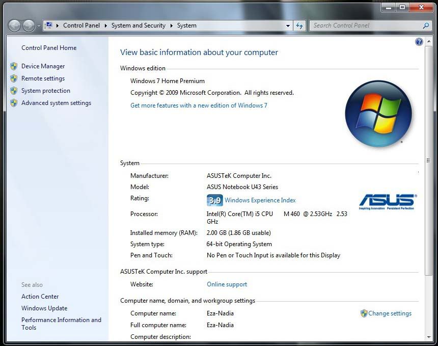Click the shield icon beside Device Manager
The width and height of the screenshot is (438, 346).
(14, 66)
